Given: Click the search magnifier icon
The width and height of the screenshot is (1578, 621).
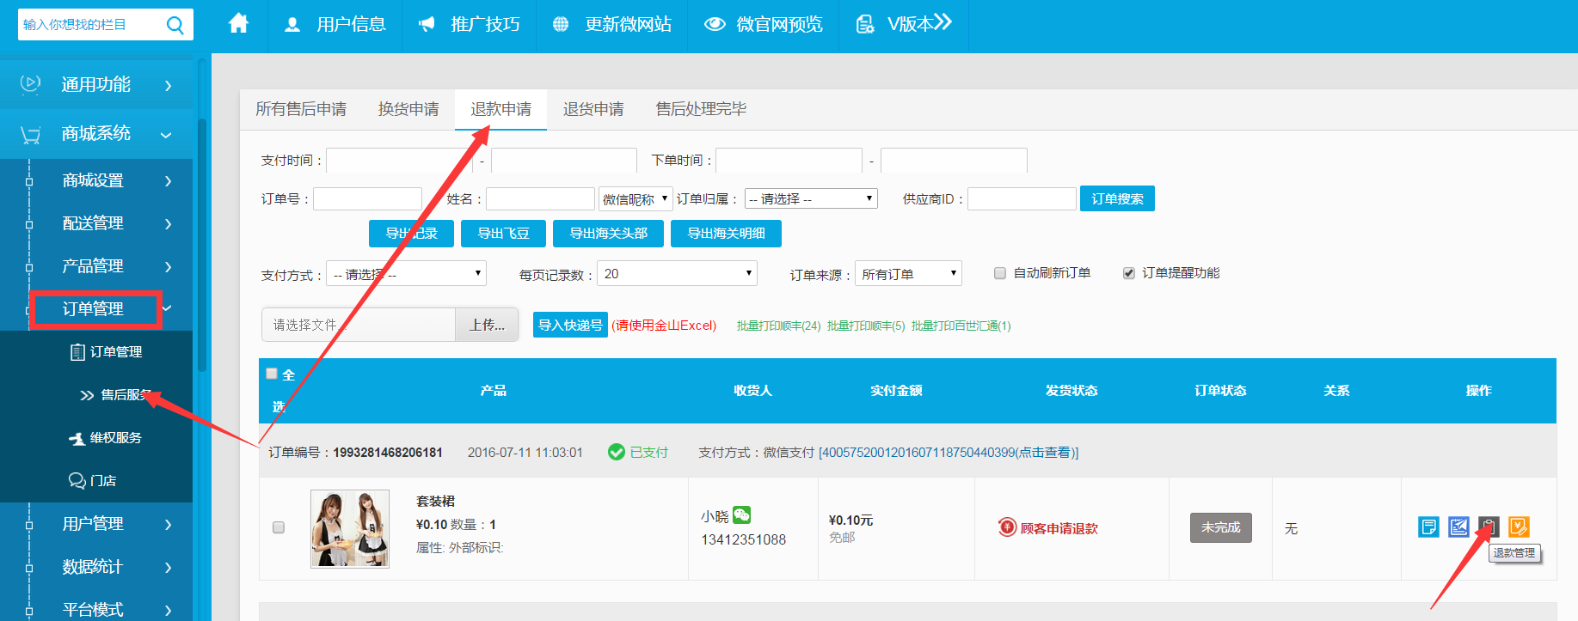Looking at the screenshot, I should click(x=175, y=25).
